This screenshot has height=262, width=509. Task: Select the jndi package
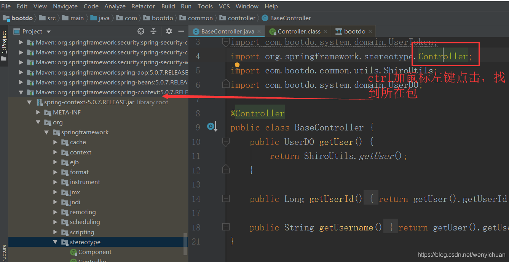point(75,202)
